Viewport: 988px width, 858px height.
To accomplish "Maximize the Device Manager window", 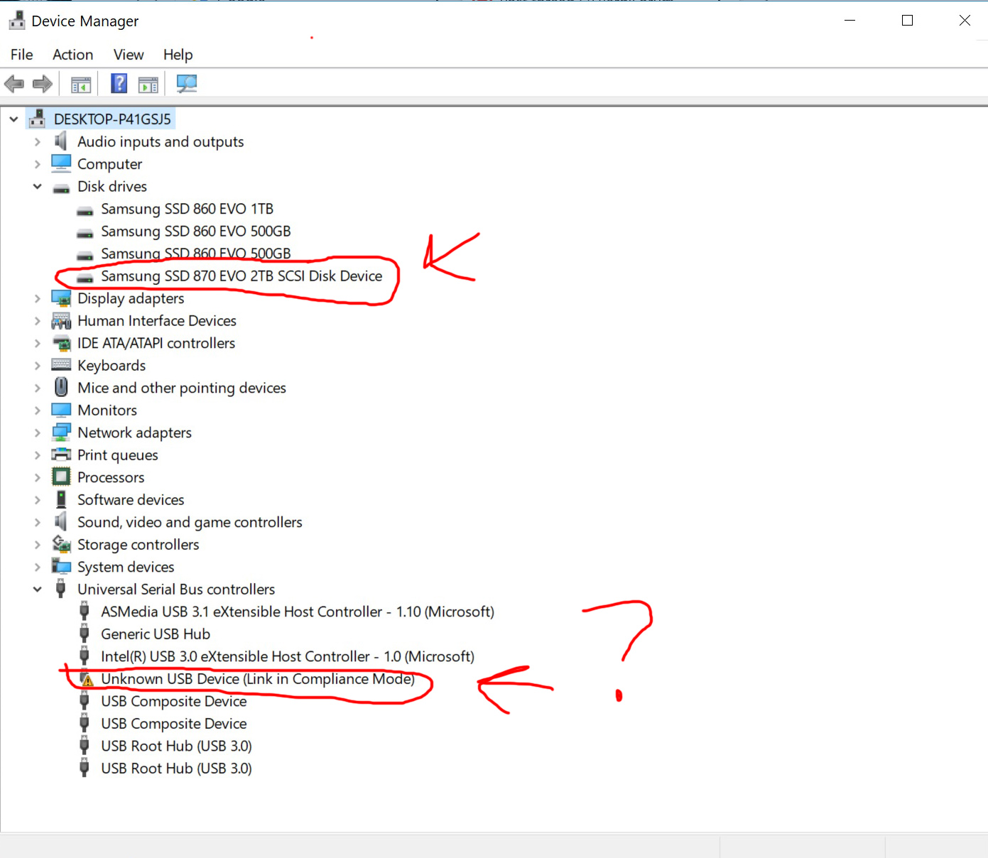I will [907, 21].
